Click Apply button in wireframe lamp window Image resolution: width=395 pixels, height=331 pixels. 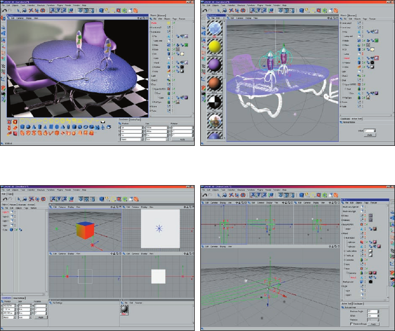(x=370, y=135)
